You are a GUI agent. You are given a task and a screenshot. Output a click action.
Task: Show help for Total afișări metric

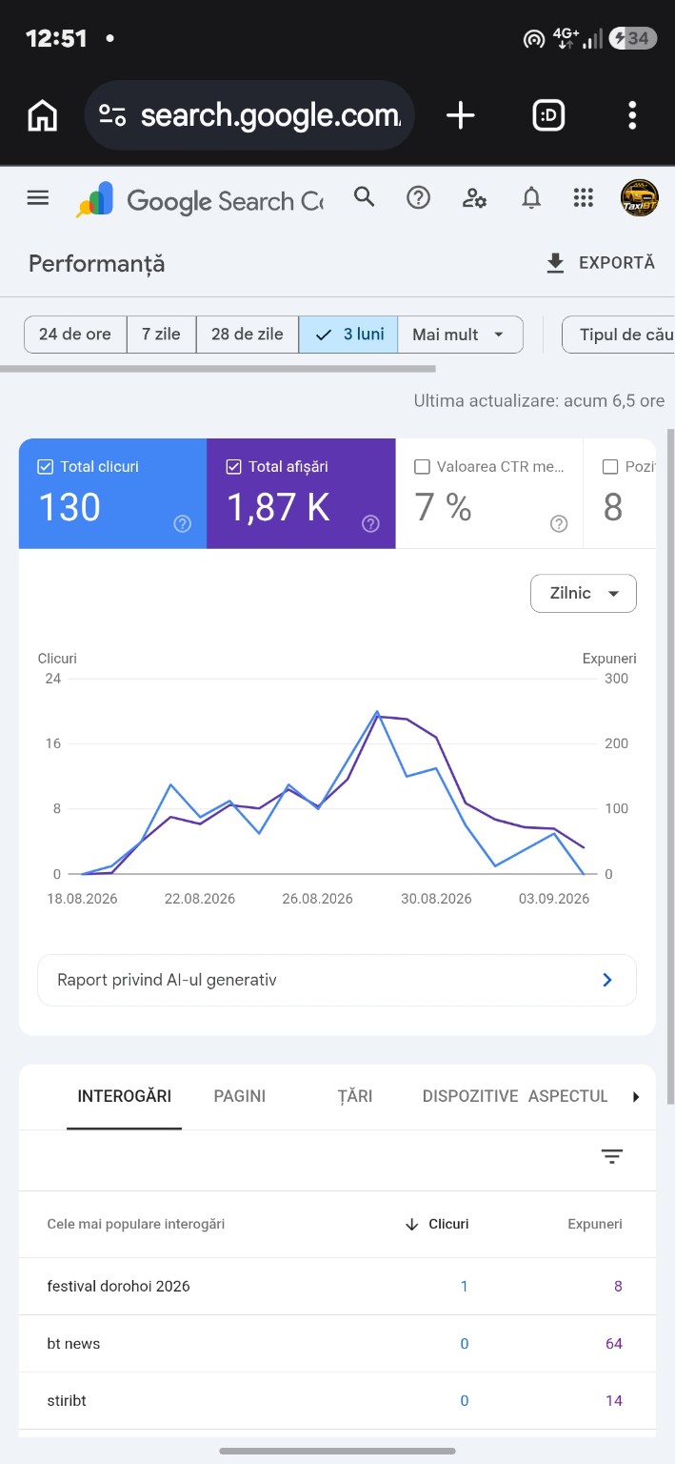[x=371, y=523]
